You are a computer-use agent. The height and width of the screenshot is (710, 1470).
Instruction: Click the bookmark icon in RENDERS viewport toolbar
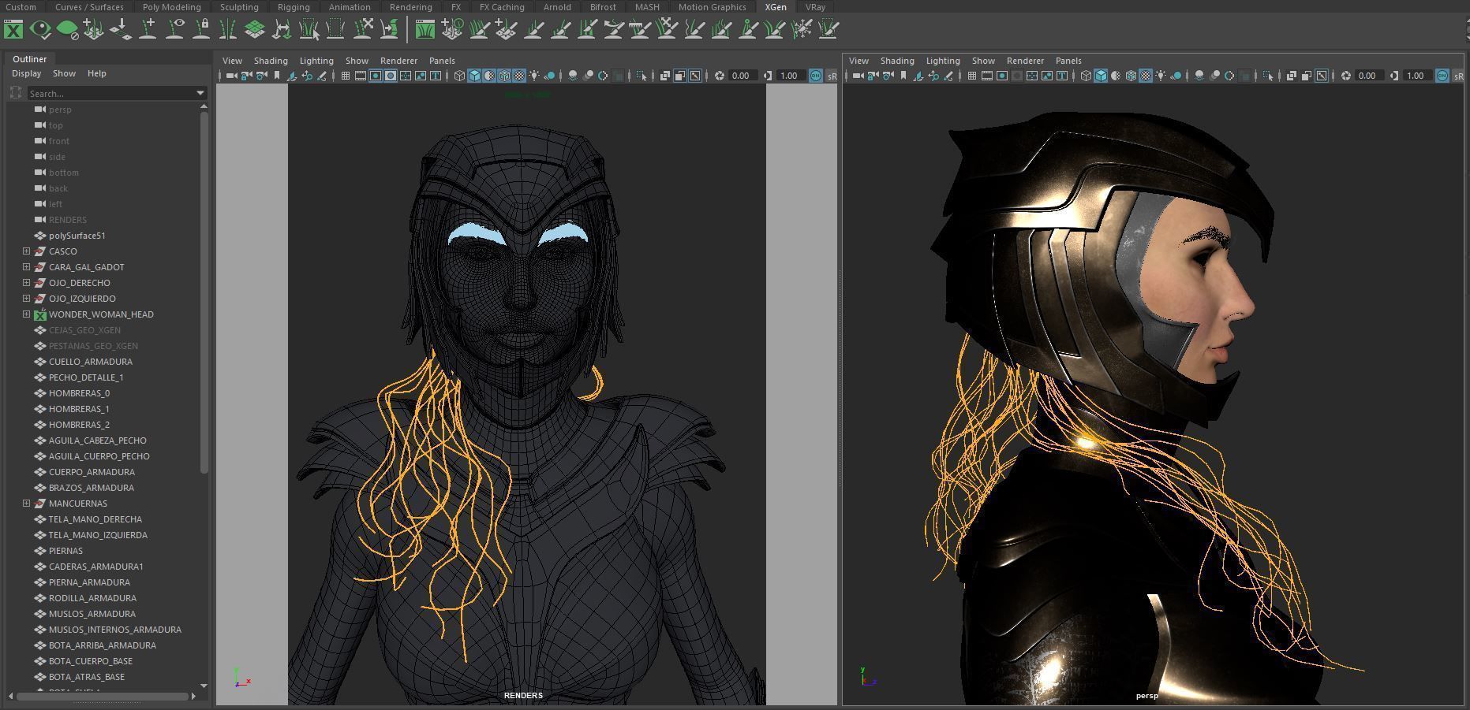click(276, 76)
